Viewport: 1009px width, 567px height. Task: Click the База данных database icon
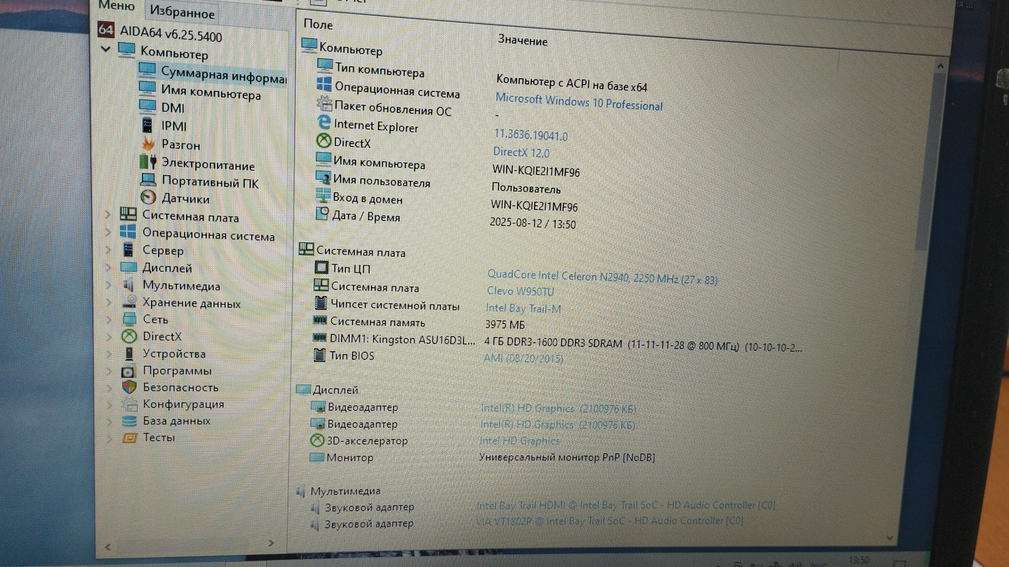129,421
